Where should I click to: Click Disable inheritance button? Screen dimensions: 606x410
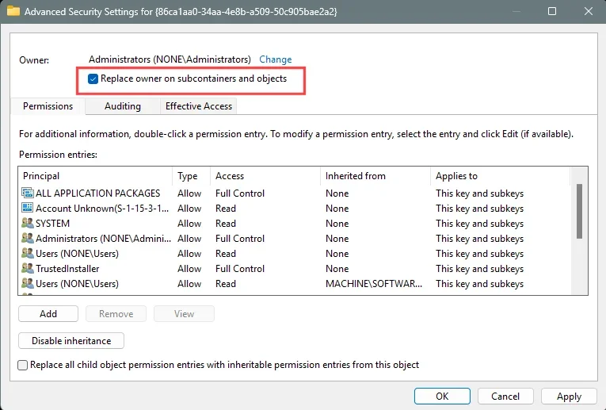click(71, 341)
